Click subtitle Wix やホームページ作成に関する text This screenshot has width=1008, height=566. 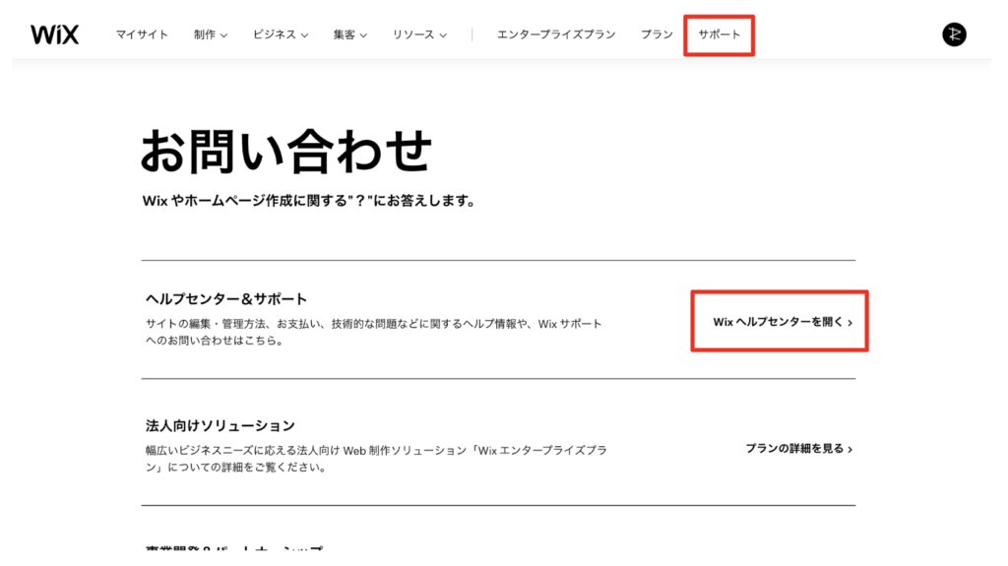[309, 201]
